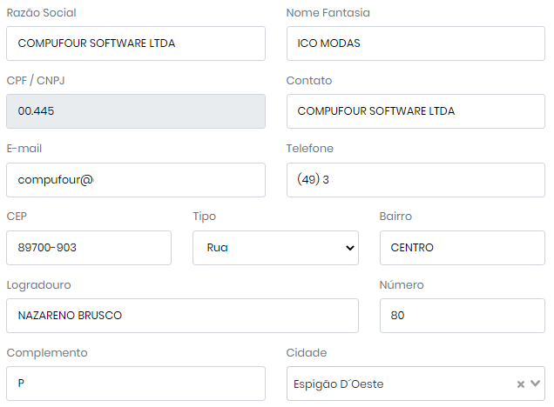Select the Logradouro input NAZARENO BRUSCO

point(182,316)
